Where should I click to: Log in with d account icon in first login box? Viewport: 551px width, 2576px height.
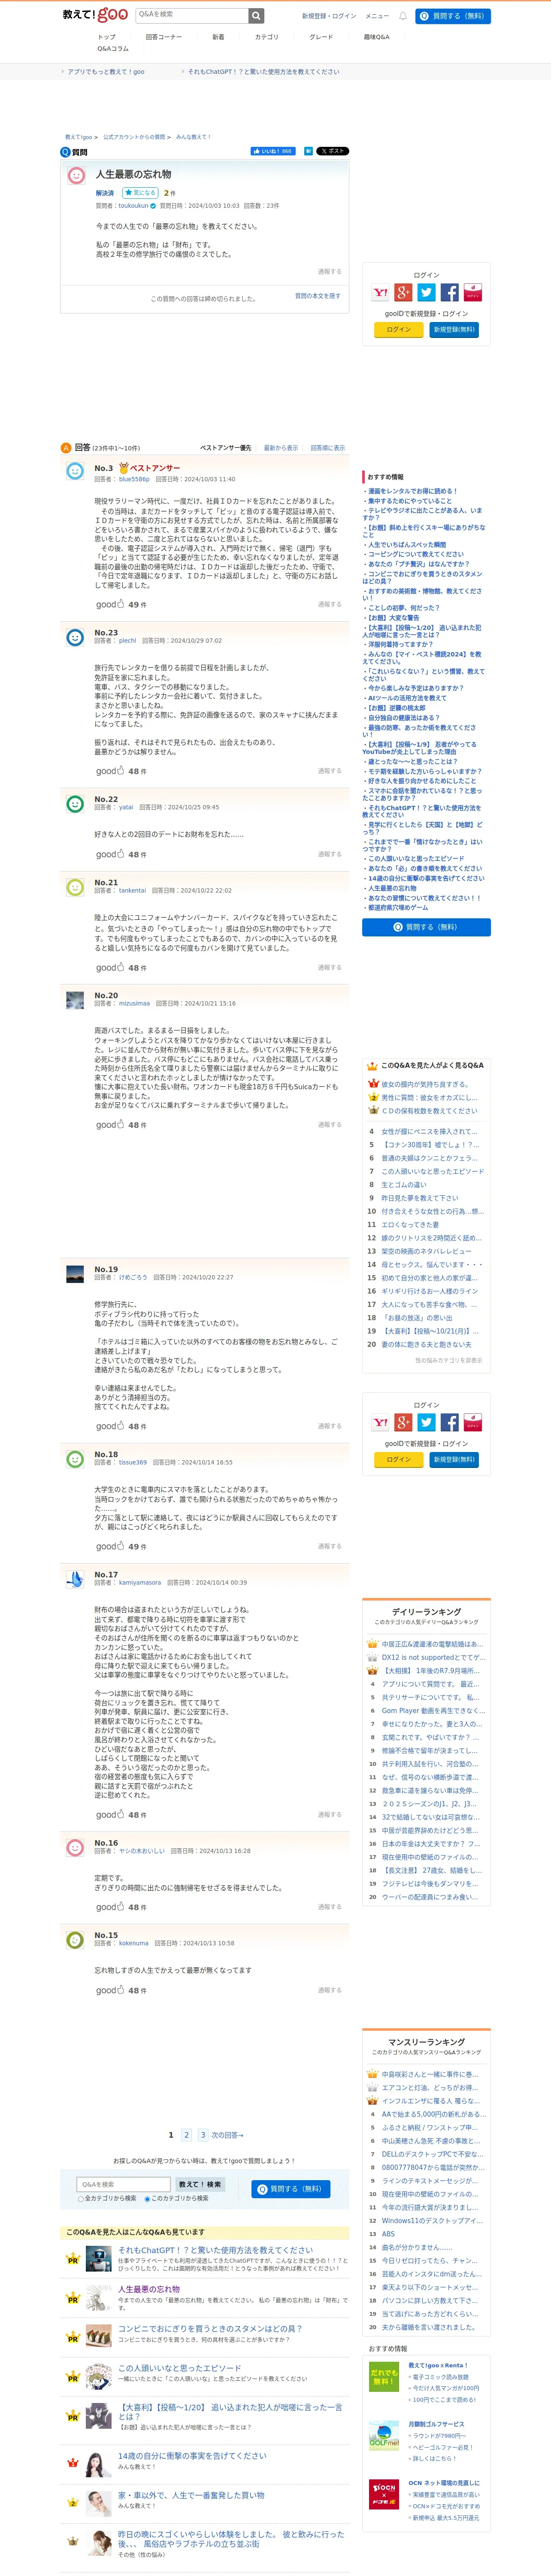click(x=473, y=293)
